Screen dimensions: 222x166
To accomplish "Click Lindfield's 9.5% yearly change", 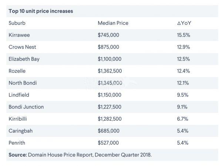I will tap(182, 95).
